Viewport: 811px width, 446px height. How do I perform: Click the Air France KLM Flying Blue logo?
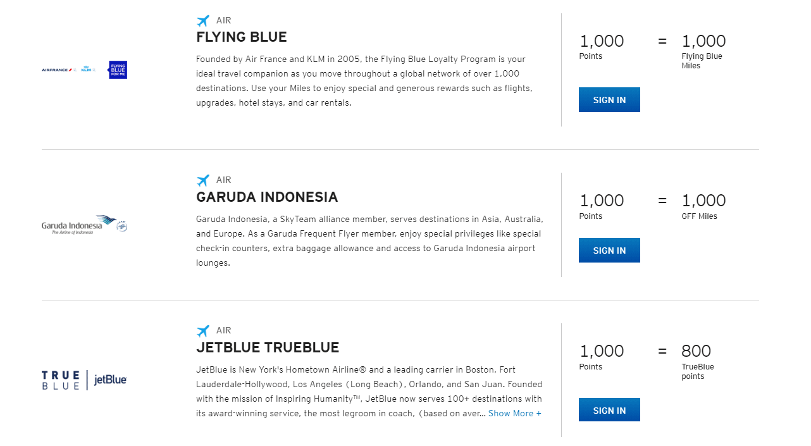point(84,70)
